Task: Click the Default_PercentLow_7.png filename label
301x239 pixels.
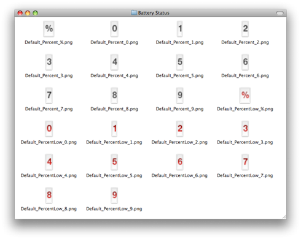Action: (245, 175)
